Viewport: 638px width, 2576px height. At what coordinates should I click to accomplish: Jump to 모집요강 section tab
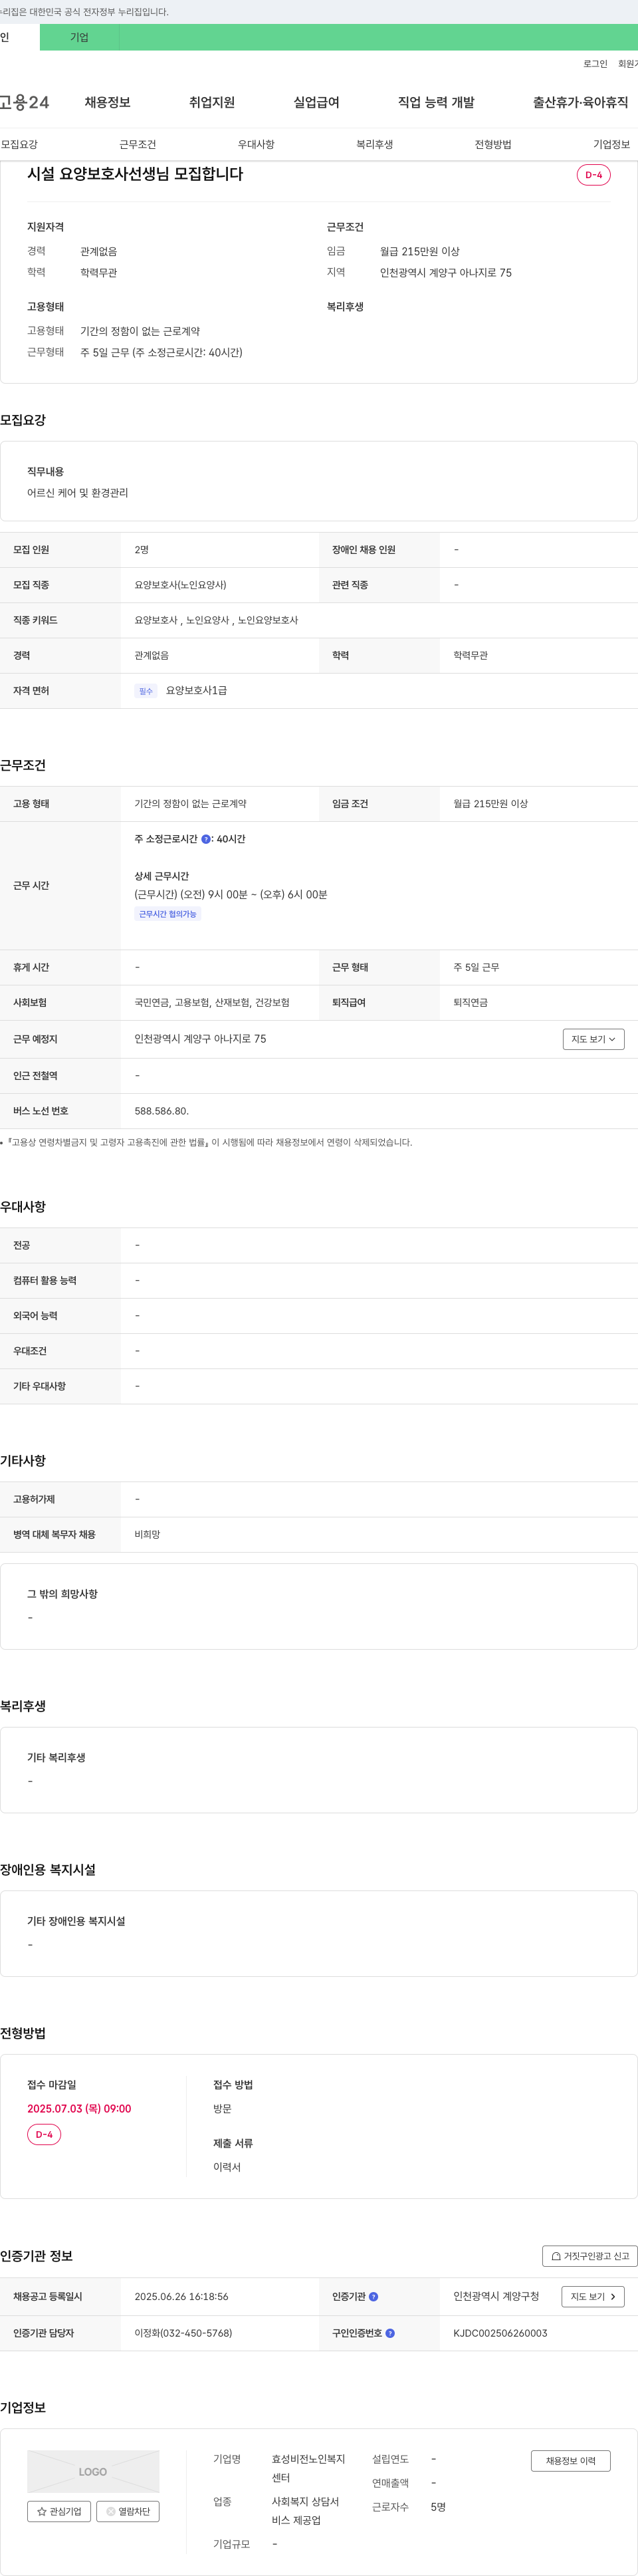click(x=19, y=144)
